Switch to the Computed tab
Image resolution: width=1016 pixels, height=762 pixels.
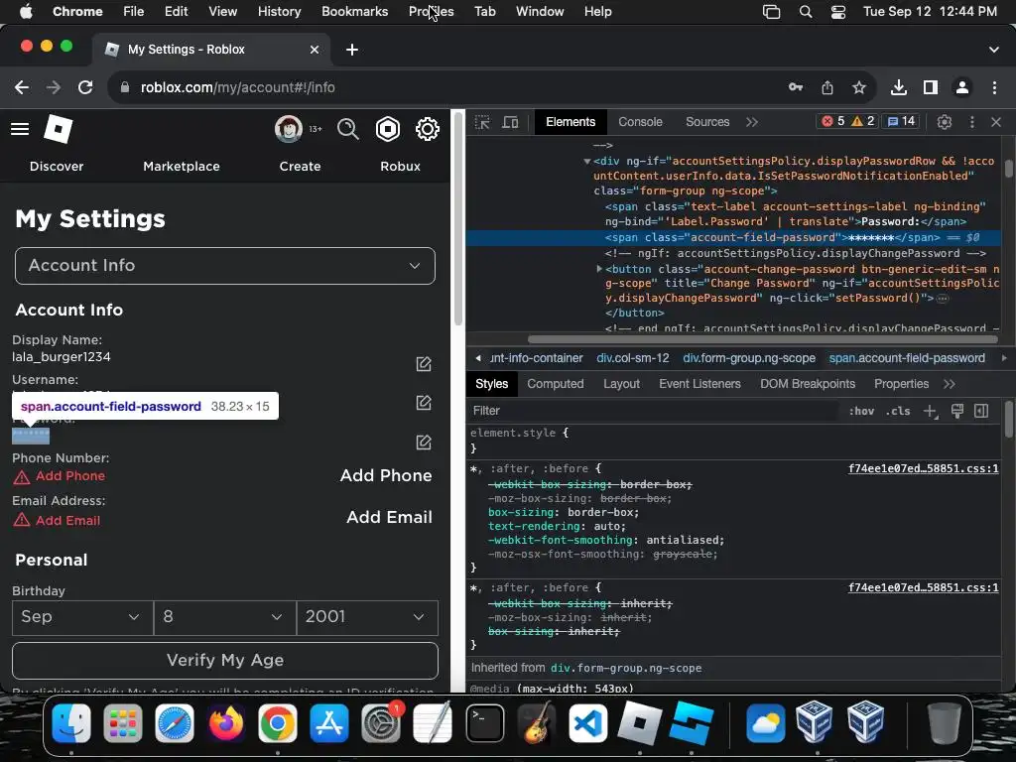coord(556,384)
